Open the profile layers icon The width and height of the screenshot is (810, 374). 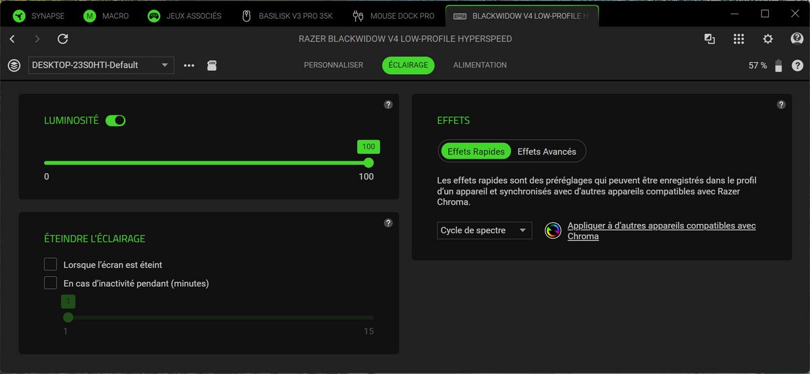tap(13, 65)
